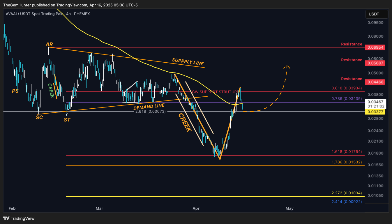
Task: Click 0.09500 on the price axis
Action: coord(375,22)
